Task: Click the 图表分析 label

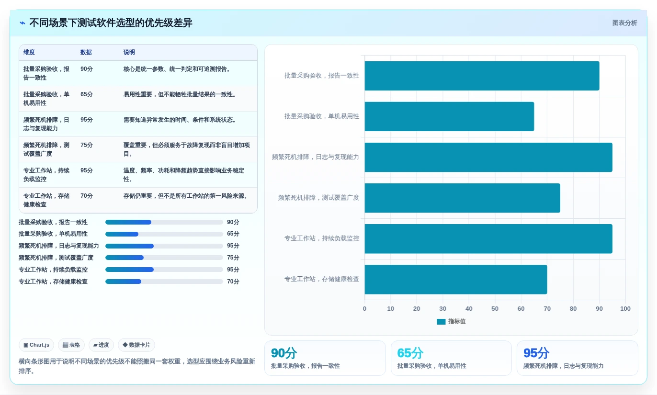Action: (624, 23)
